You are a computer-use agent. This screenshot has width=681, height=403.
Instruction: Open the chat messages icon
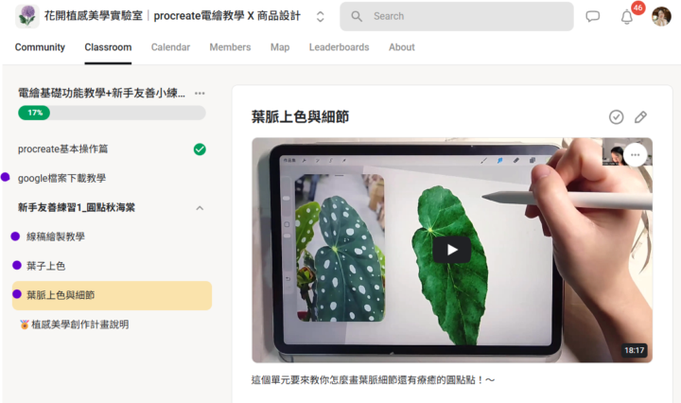[592, 16]
